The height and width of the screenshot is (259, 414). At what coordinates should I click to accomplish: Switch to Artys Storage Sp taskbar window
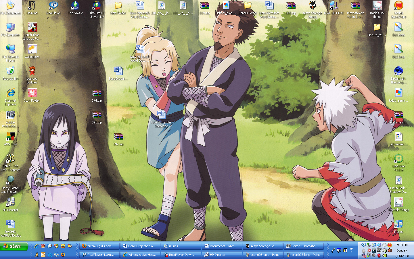click(x=263, y=246)
